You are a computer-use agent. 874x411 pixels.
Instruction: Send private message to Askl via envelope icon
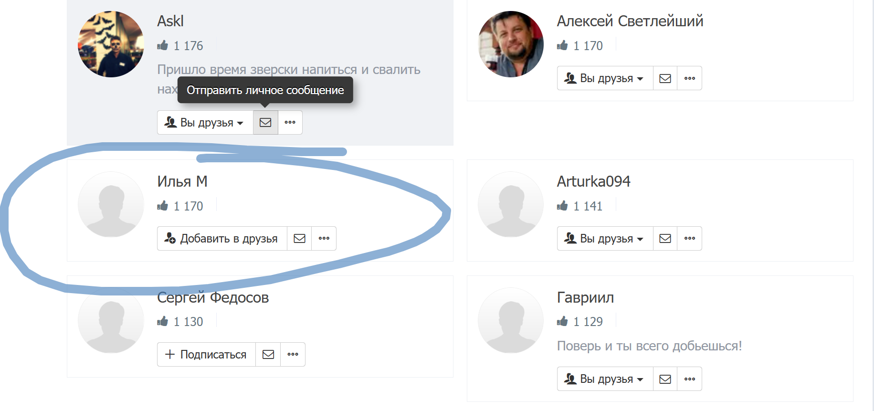265,123
